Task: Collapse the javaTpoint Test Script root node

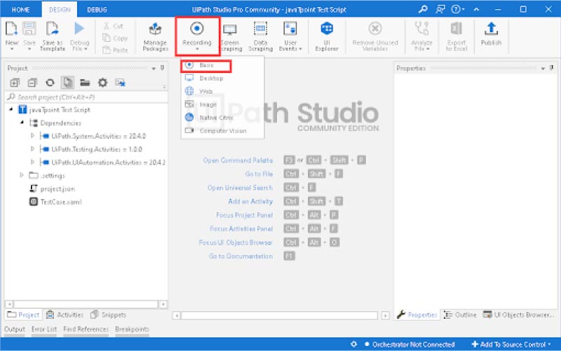Action: [11, 109]
